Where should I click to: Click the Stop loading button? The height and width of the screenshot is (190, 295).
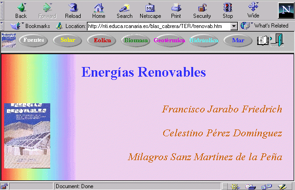228,10
